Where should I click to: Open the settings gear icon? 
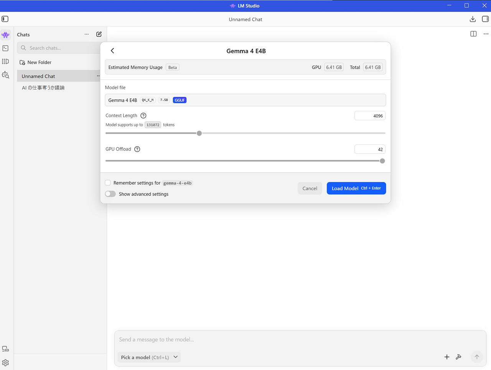click(5, 363)
